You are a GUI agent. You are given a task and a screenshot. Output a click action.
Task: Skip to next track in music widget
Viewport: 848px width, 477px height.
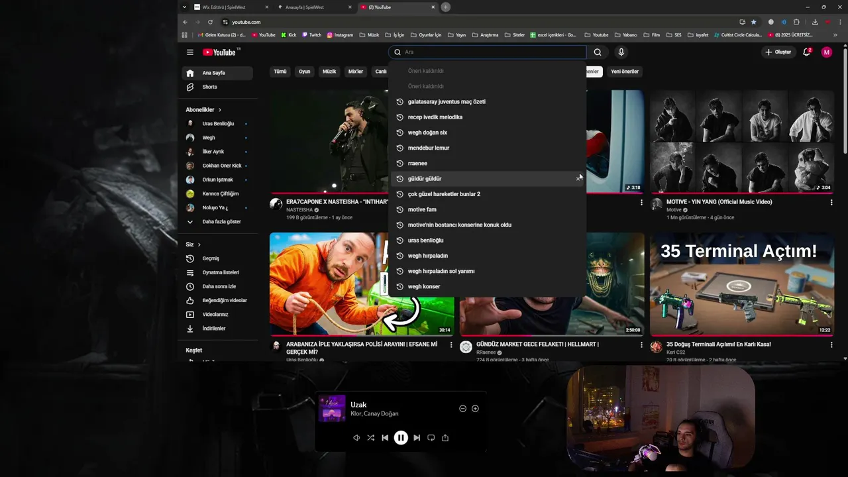coord(417,438)
